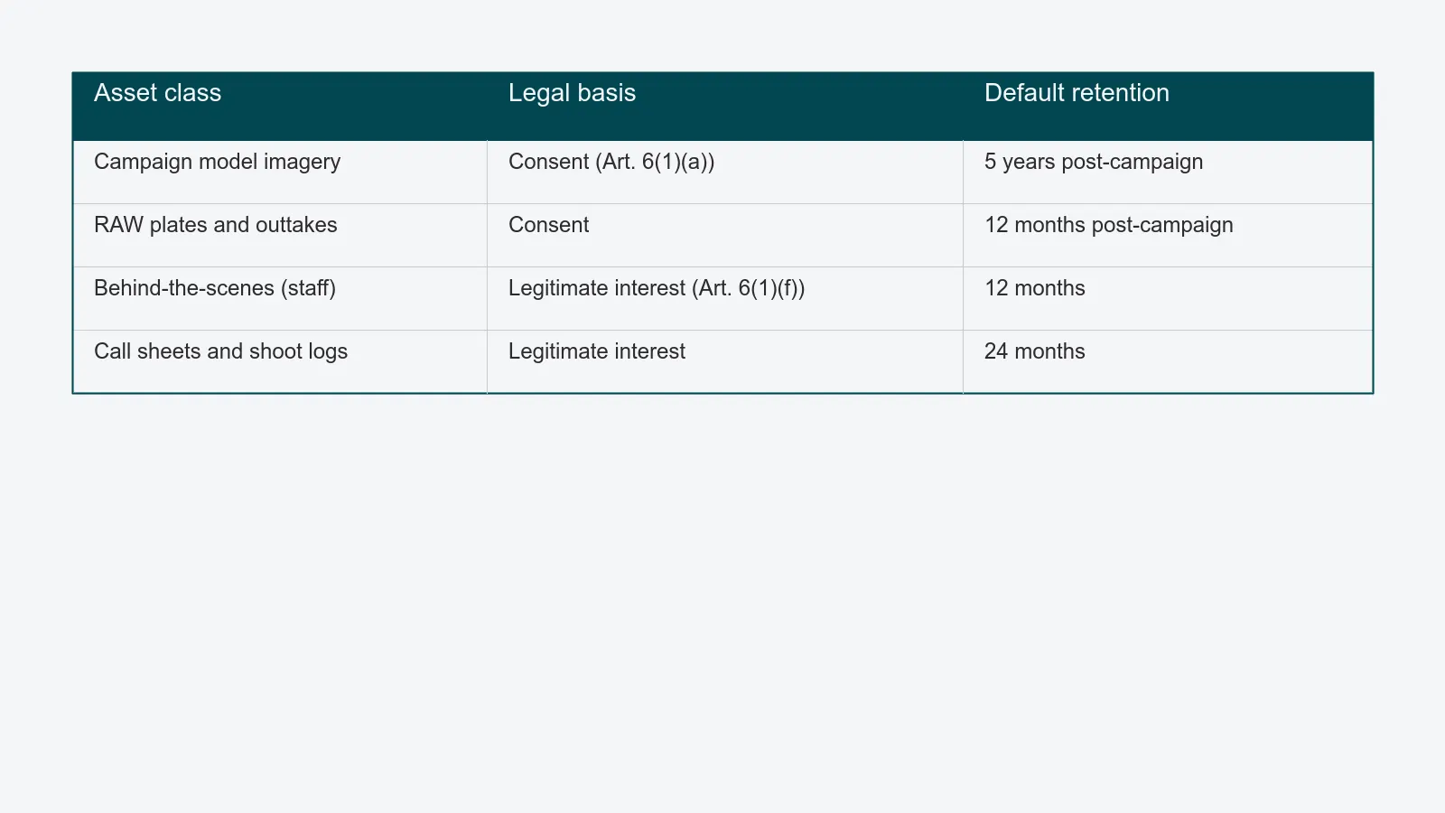Select the 'Call sheets and shoot logs' cell
1445x813 pixels.
pyautogui.click(x=280, y=361)
